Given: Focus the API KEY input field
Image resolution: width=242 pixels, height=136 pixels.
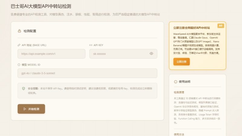Looking at the screenshot, I should coord(123,54).
